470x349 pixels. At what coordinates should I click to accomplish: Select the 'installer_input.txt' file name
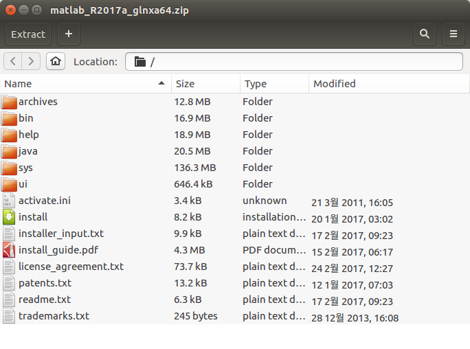coord(61,234)
